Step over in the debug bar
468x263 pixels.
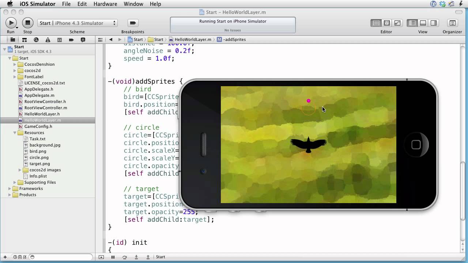click(x=125, y=257)
